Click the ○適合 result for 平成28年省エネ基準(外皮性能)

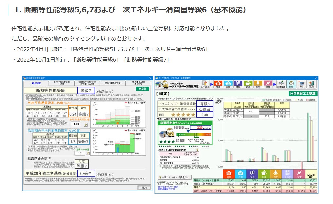(86, 173)
